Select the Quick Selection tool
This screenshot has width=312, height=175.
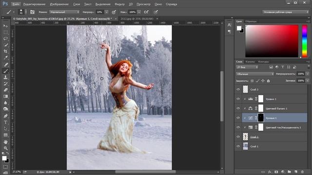5,45
